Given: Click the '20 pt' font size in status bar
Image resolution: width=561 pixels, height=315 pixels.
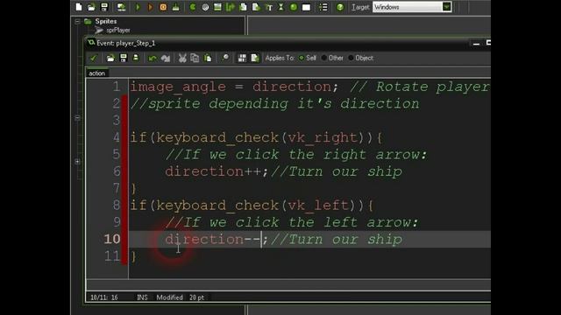Looking at the screenshot, I should pyautogui.click(x=196, y=297).
